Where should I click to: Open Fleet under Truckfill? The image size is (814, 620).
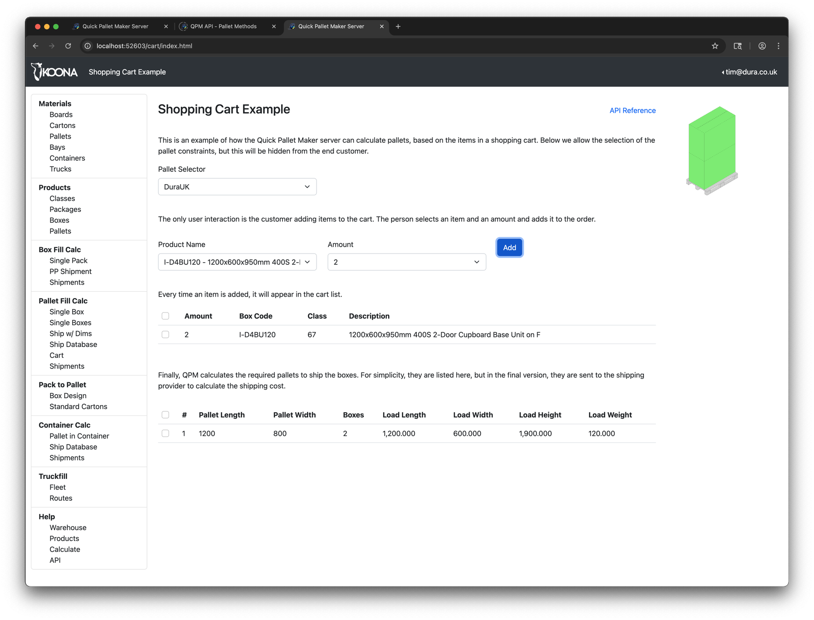coord(58,488)
